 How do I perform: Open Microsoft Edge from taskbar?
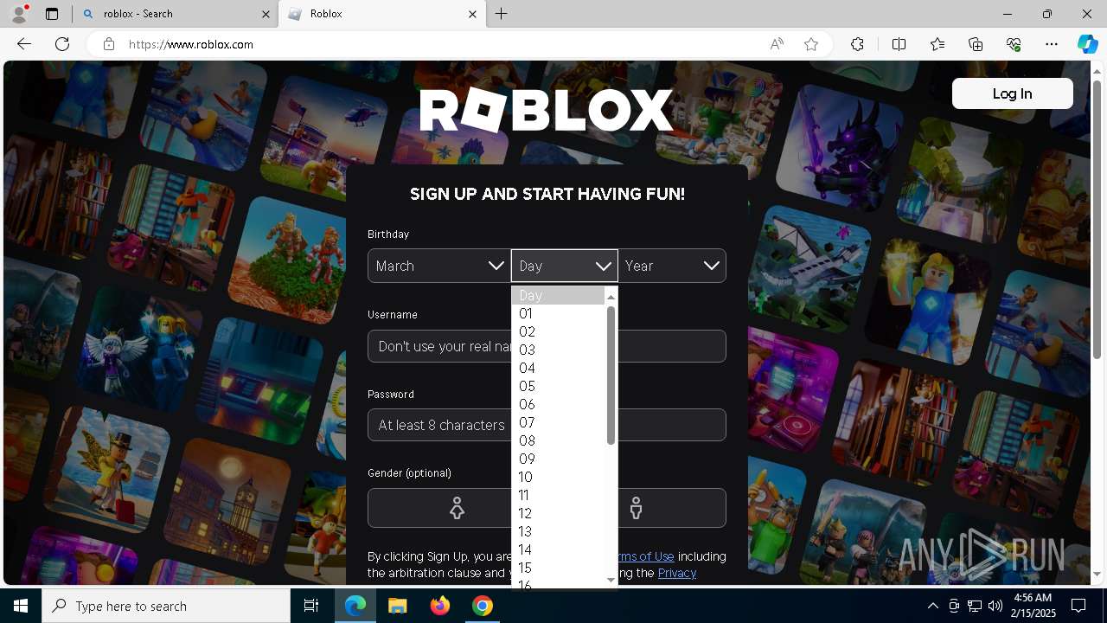coord(355,606)
